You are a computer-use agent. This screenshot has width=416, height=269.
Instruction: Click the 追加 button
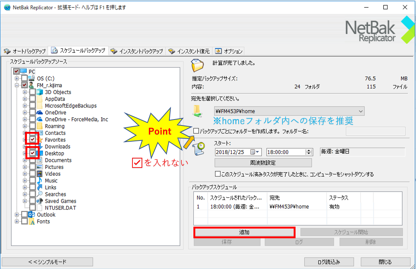point(244,232)
